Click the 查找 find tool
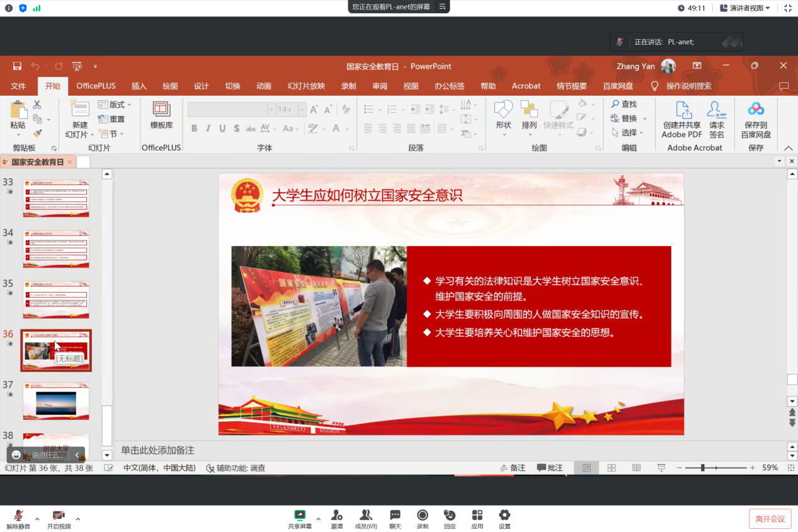Viewport: 798px width, 532px height. [x=624, y=104]
